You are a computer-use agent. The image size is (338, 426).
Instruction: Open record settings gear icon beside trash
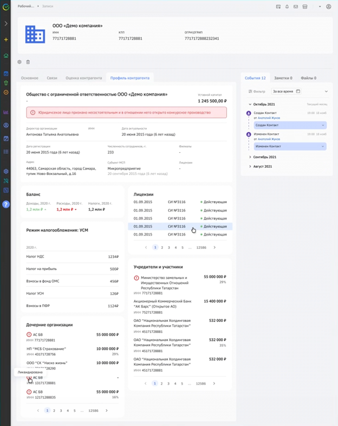pyautogui.click(x=20, y=62)
